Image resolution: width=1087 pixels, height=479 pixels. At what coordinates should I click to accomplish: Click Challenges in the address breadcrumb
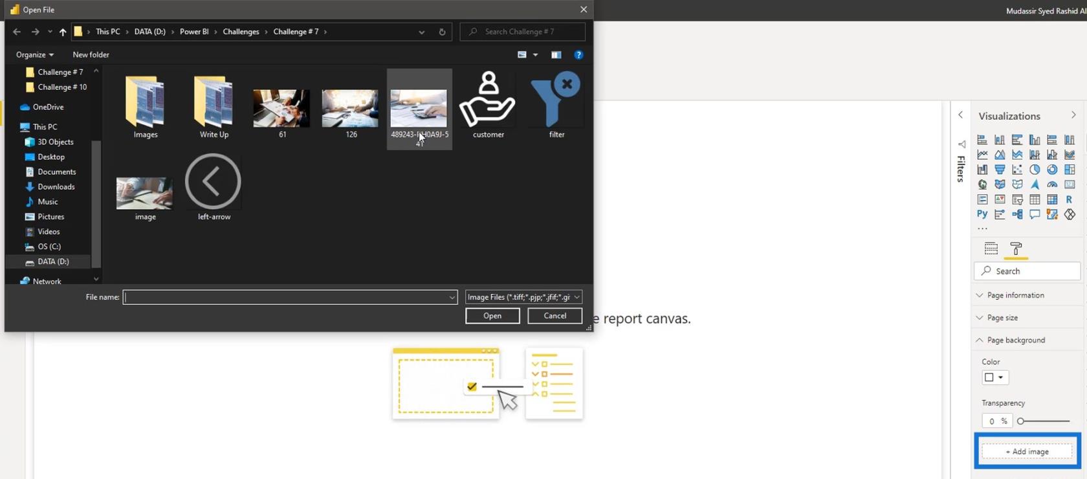pos(241,32)
